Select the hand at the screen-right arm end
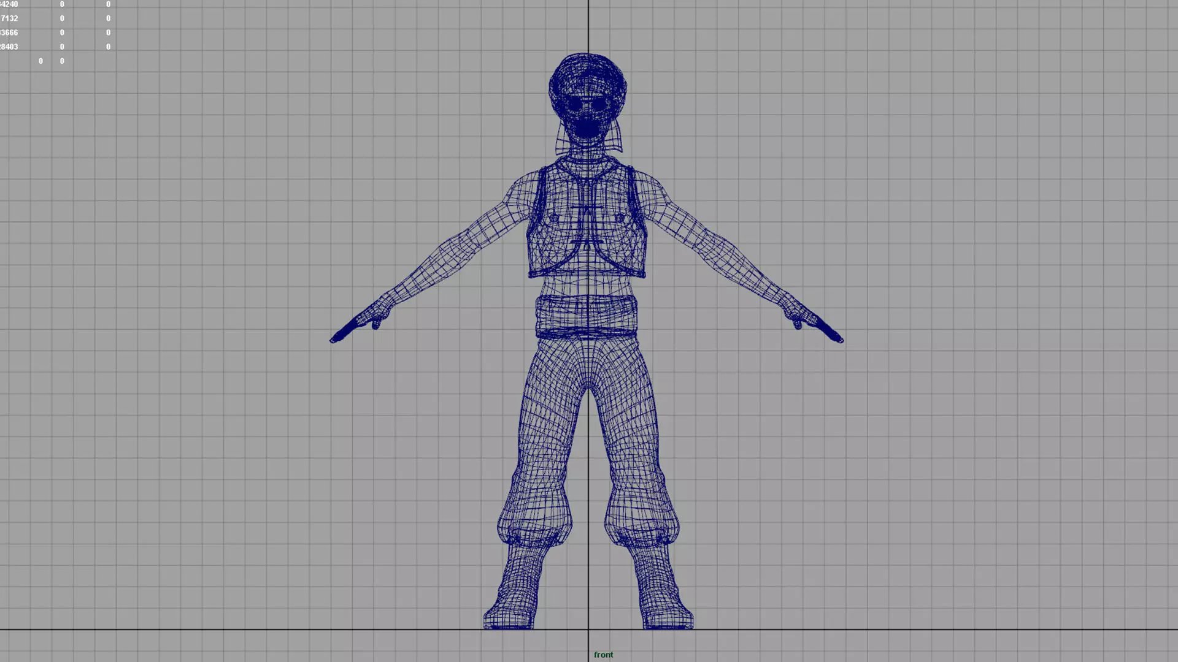1178x662 pixels. point(812,319)
